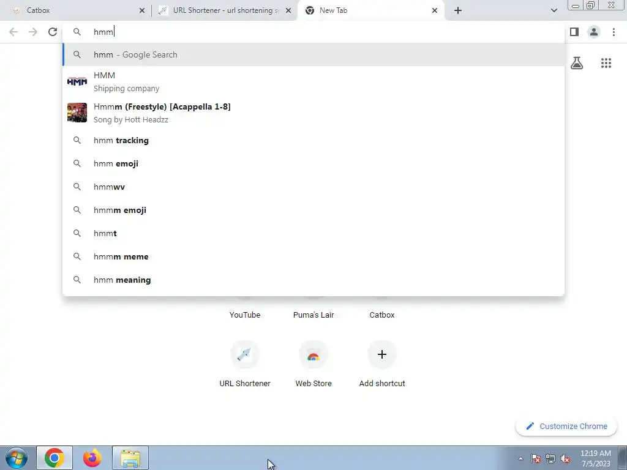This screenshot has width=627, height=470.
Task: Click the Hmmm Freestyle album thumbnail
Action: [77, 113]
